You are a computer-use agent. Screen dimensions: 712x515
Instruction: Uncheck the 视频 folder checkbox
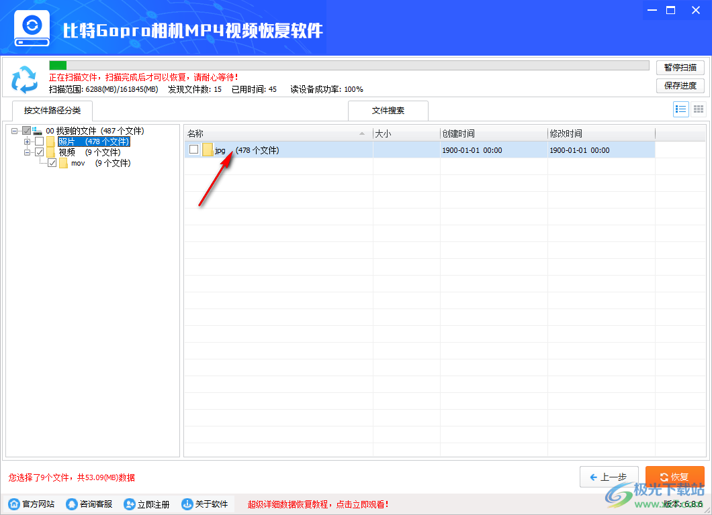click(x=40, y=152)
